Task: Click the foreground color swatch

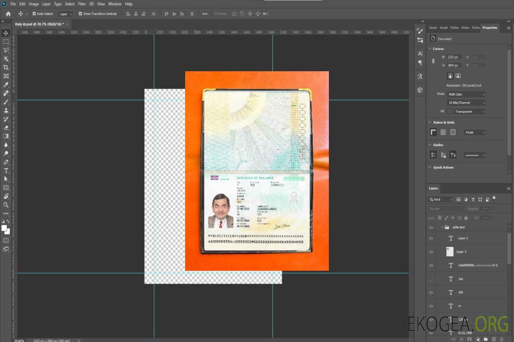Action: pos(4,228)
